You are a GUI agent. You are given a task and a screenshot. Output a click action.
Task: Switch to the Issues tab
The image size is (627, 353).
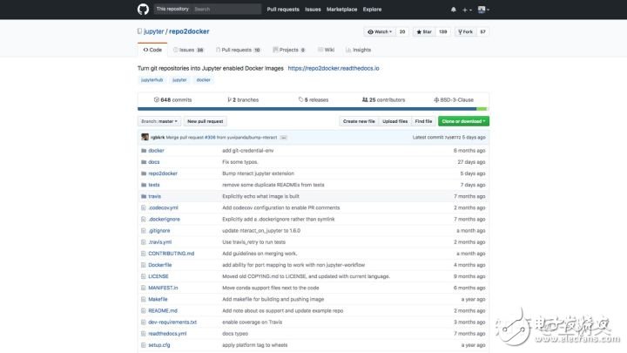click(188, 50)
